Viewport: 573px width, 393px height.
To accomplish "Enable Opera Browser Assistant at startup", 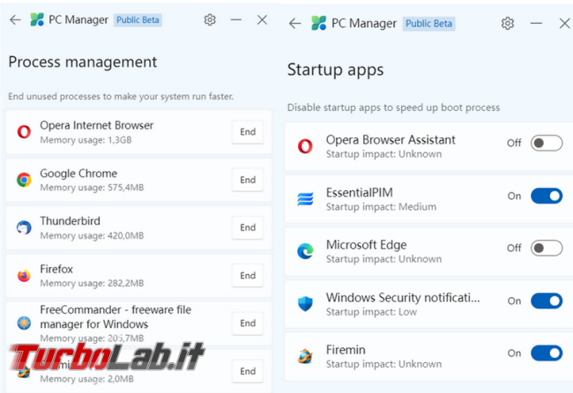I will click(x=547, y=143).
